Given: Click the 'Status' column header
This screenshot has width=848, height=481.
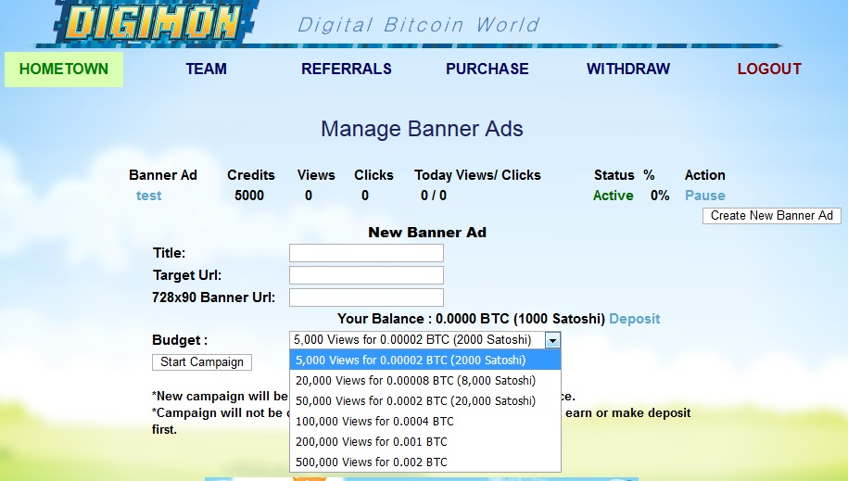Looking at the screenshot, I should pos(614,175).
